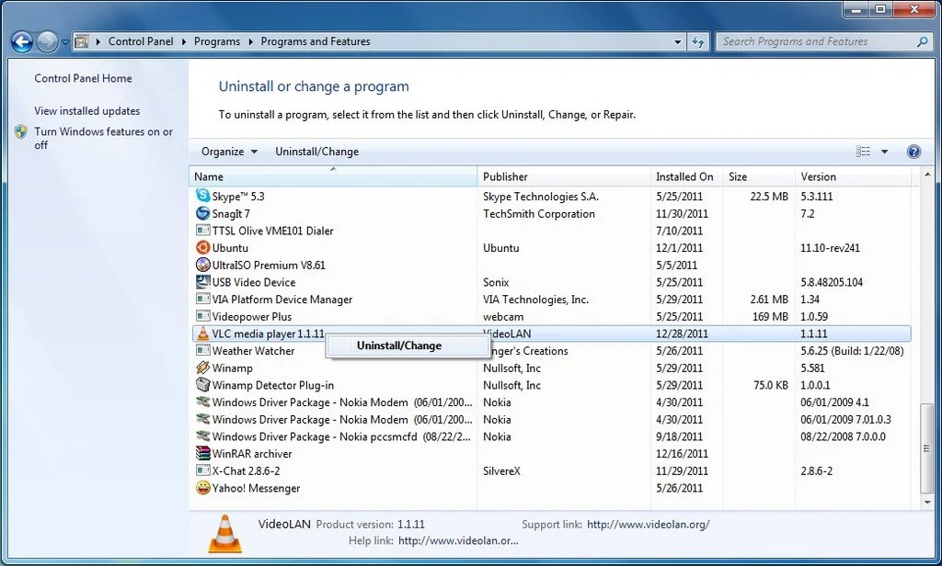Expand the address bar history dropdown
This screenshot has height=566, width=942.
pos(678,41)
